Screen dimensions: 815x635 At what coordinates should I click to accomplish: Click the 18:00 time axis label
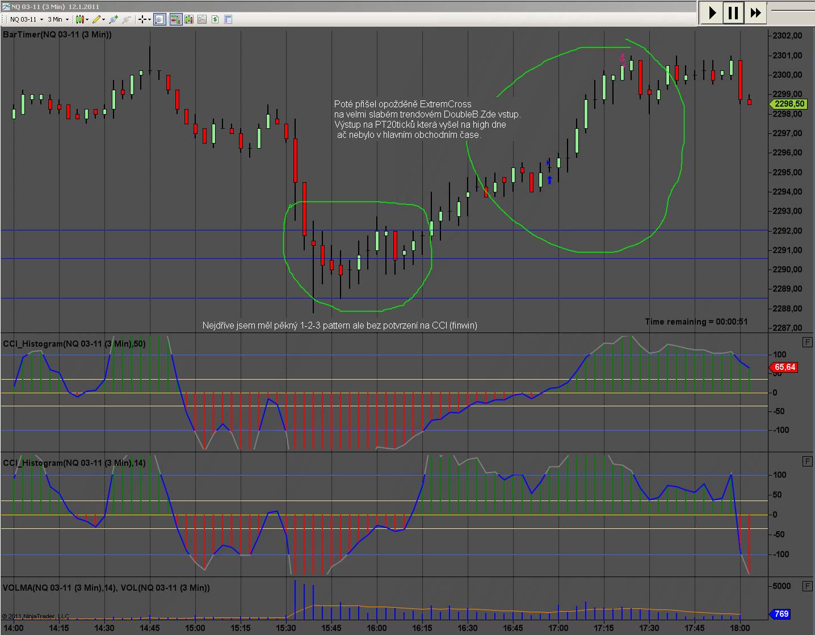[x=740, y=628]
